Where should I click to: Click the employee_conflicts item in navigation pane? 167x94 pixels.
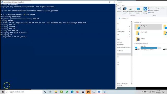(124, 47)
